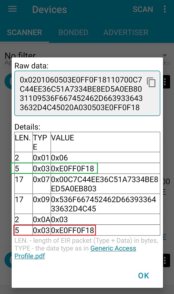Switch to the ADVERTISER tab

[126, 32]
